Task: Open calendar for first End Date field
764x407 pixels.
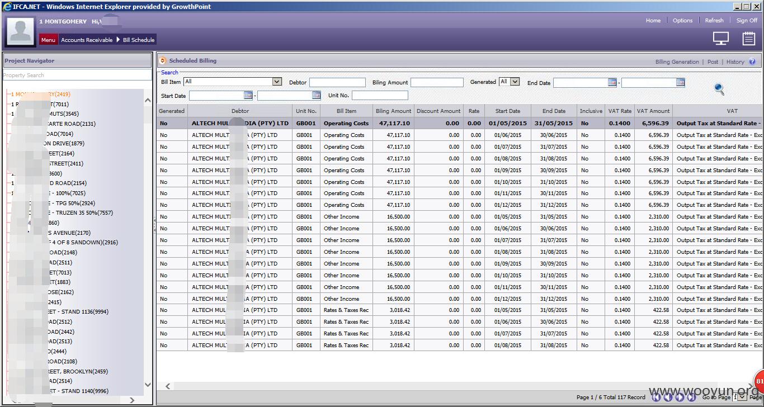Action: pos(612,82)
